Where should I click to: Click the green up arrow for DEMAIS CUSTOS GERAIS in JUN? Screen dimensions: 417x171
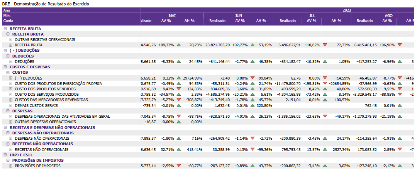click(253, 105)
